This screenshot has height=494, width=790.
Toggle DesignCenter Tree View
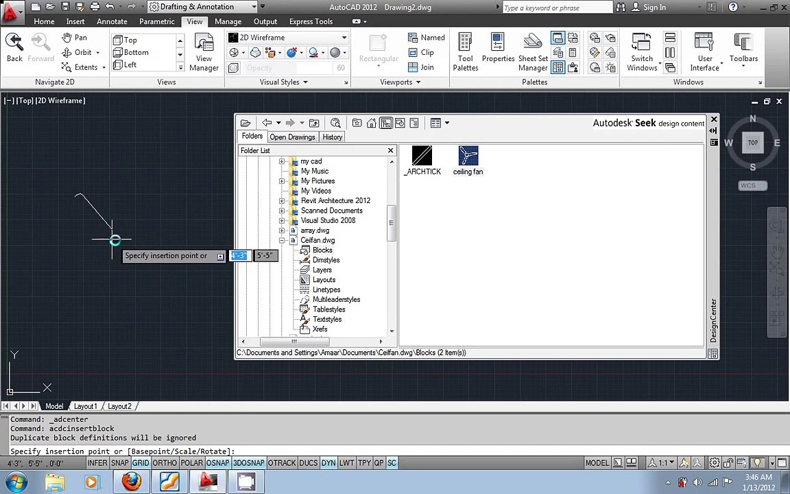tap(386, 123)
